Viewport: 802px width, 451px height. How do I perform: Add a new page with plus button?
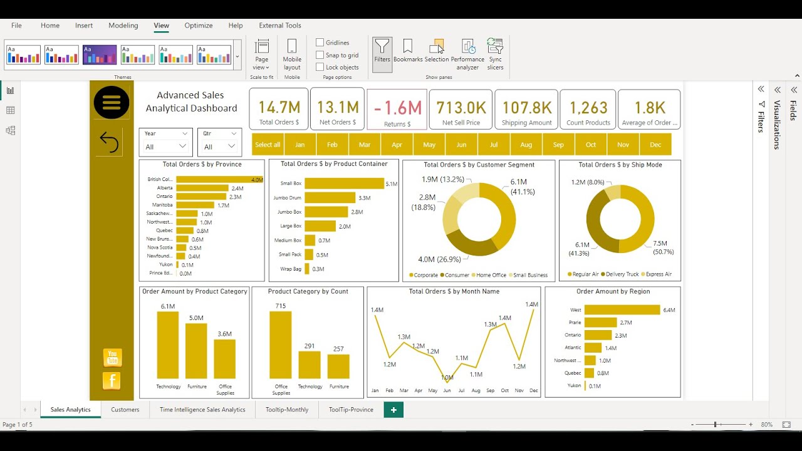pos(393,410)
